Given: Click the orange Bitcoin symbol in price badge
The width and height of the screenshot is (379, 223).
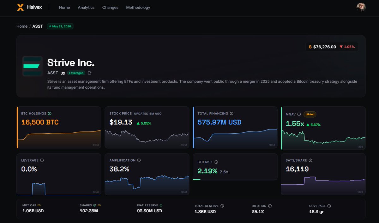Looking at the screenshot, I should (x=310, y=47).
